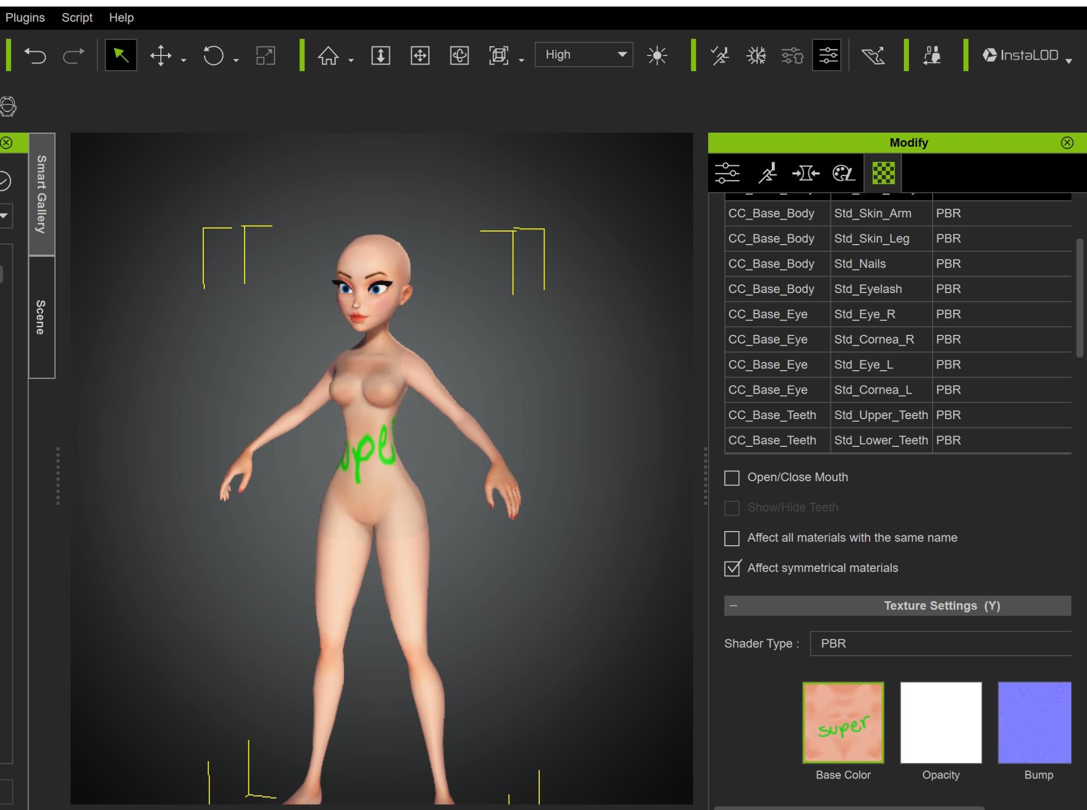Activate the Move tool
This screenshot has width=1087, height=810.
point(161,55)
